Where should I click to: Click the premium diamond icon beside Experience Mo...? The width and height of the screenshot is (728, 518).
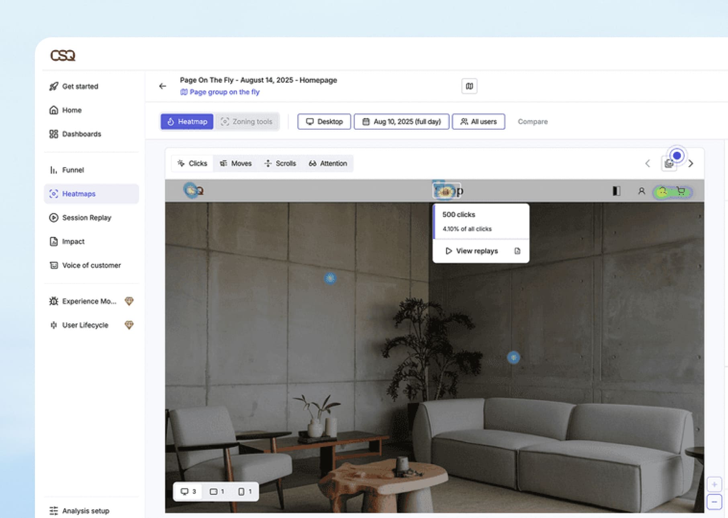129,301
